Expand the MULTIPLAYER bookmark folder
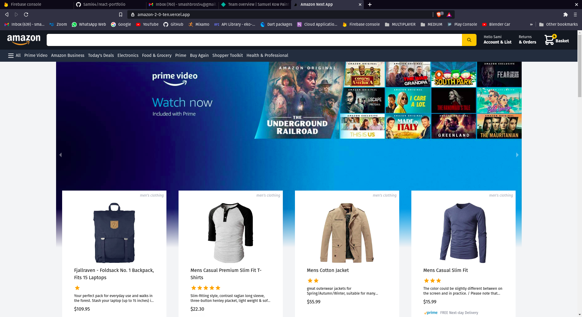This screenshot has width=582, height=317. point(400,25)
